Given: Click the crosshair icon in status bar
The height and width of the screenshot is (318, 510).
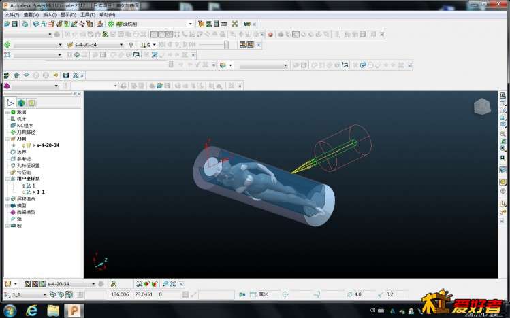Looking at the screenshot, I should coord(285,294).
